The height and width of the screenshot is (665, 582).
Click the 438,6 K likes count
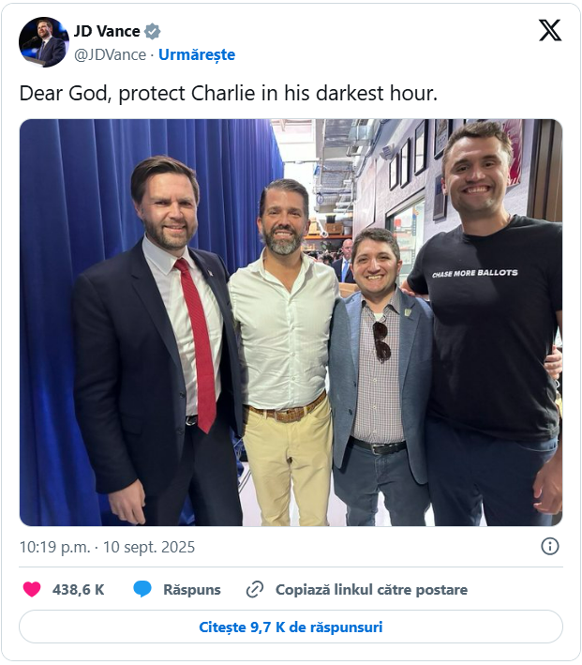pos(79,590)
